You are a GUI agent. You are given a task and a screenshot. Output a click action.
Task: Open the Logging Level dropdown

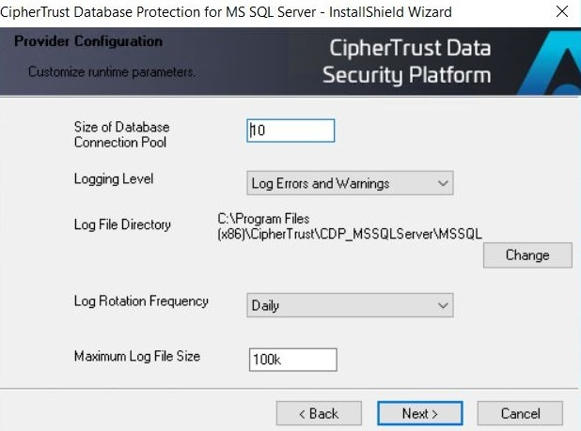tap(350, 183)
